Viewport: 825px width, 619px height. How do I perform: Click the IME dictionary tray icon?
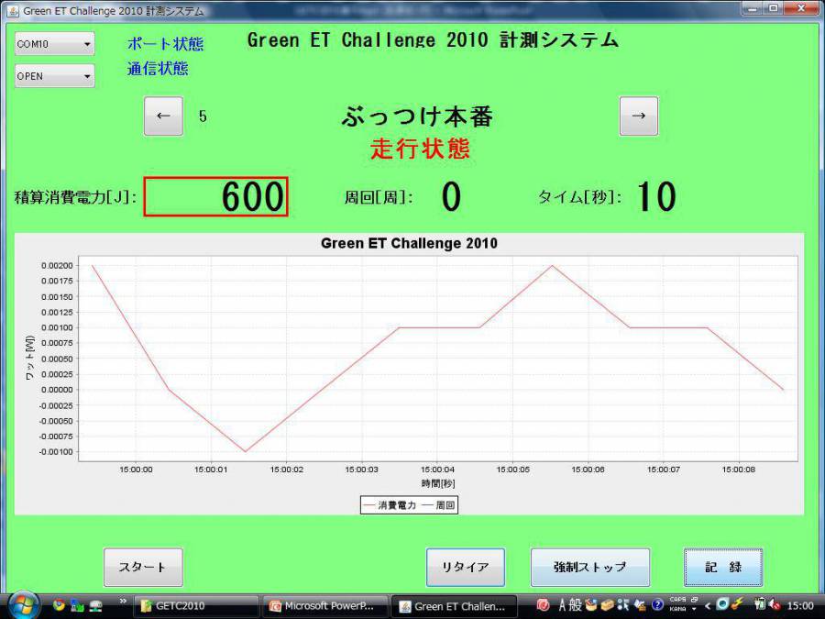tap(641, 605)
